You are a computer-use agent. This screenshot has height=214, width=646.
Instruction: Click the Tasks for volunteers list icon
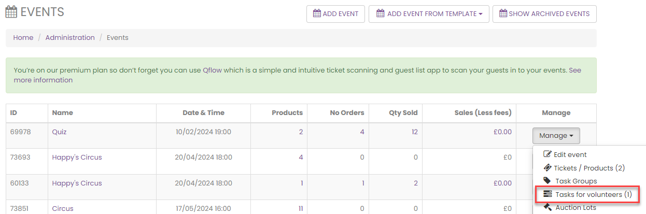pos(547,194)
